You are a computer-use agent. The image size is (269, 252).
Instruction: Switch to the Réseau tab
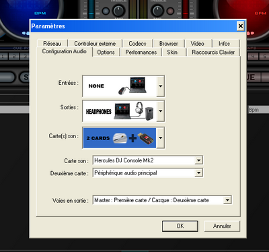coord(52,44)
